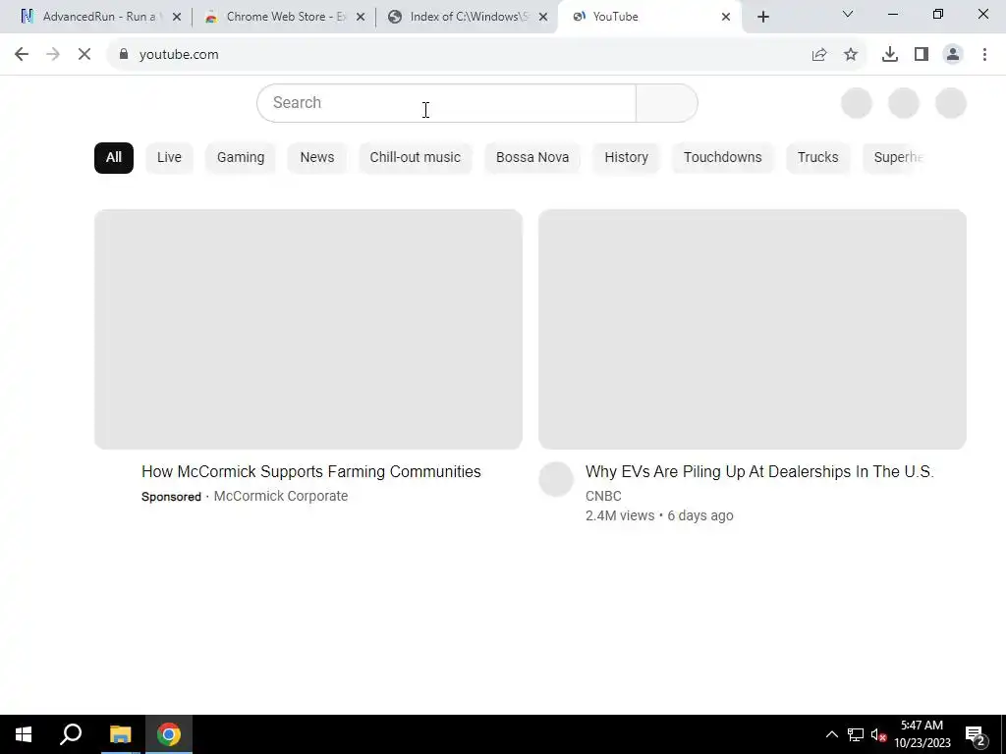Share this page using the share icon
Image resolution: width=1006 pixels, height=754 pixels.
[819, 55]
